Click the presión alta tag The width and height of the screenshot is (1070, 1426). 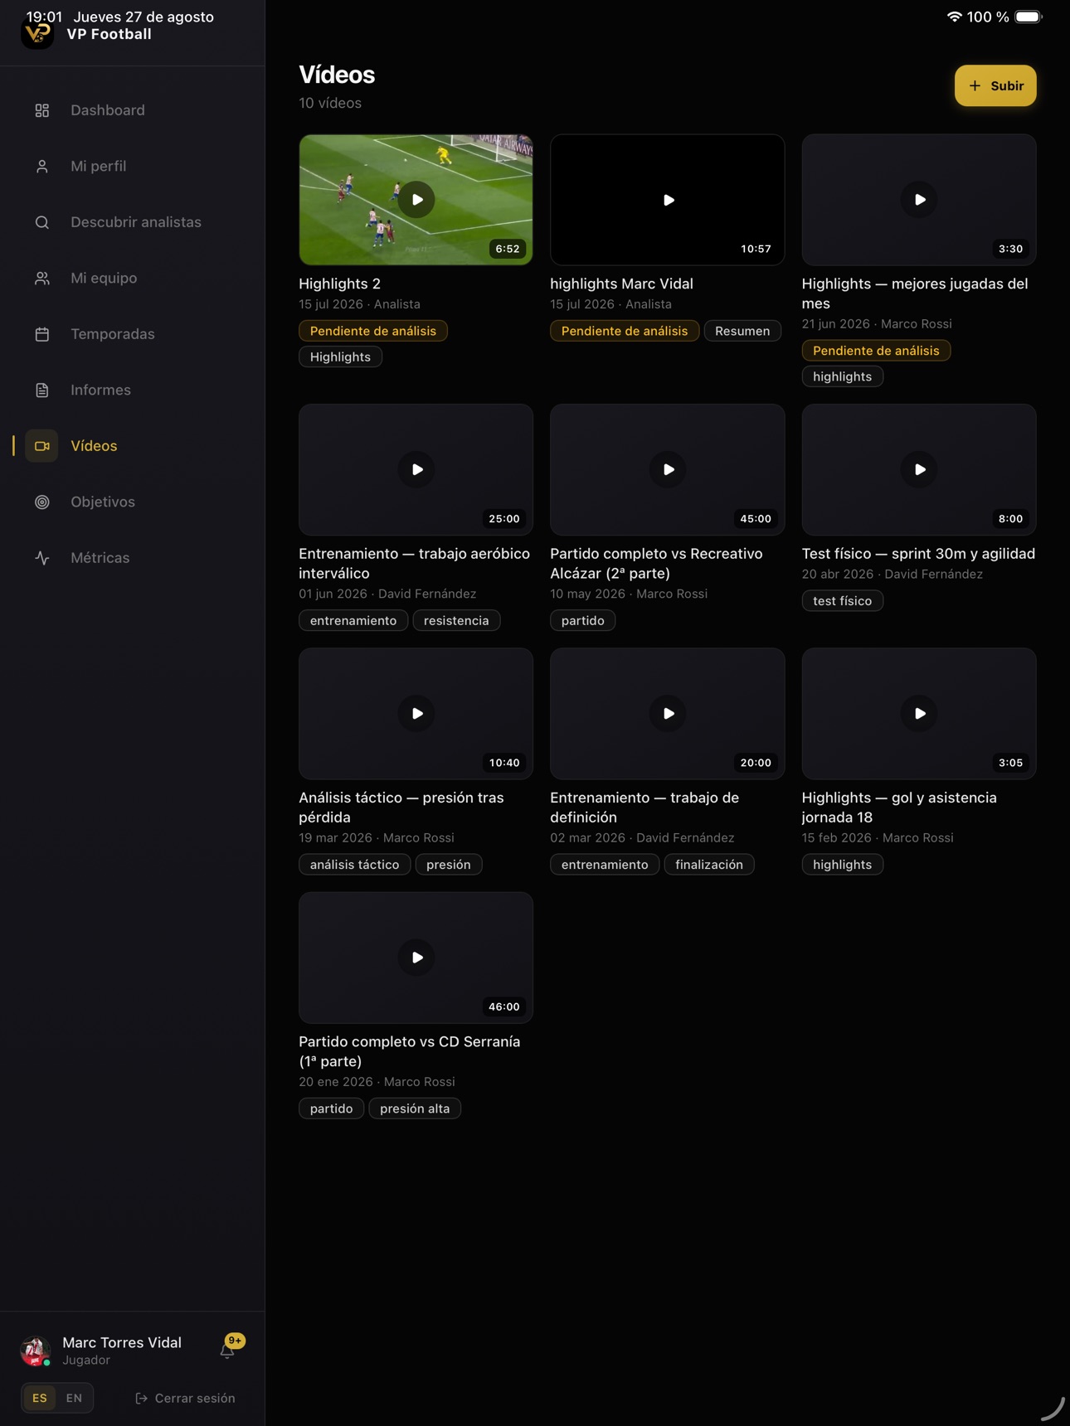click(x=415, y=1108)
